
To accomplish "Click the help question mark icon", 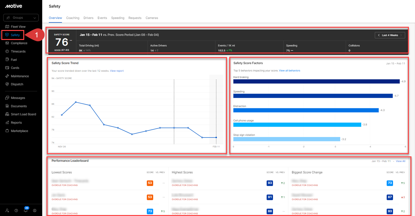I will tap(16, 211).
